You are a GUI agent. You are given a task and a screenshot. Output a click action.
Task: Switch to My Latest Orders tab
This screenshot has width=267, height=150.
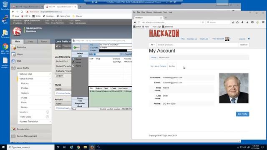pyautogui.click(x=158, y=66)
